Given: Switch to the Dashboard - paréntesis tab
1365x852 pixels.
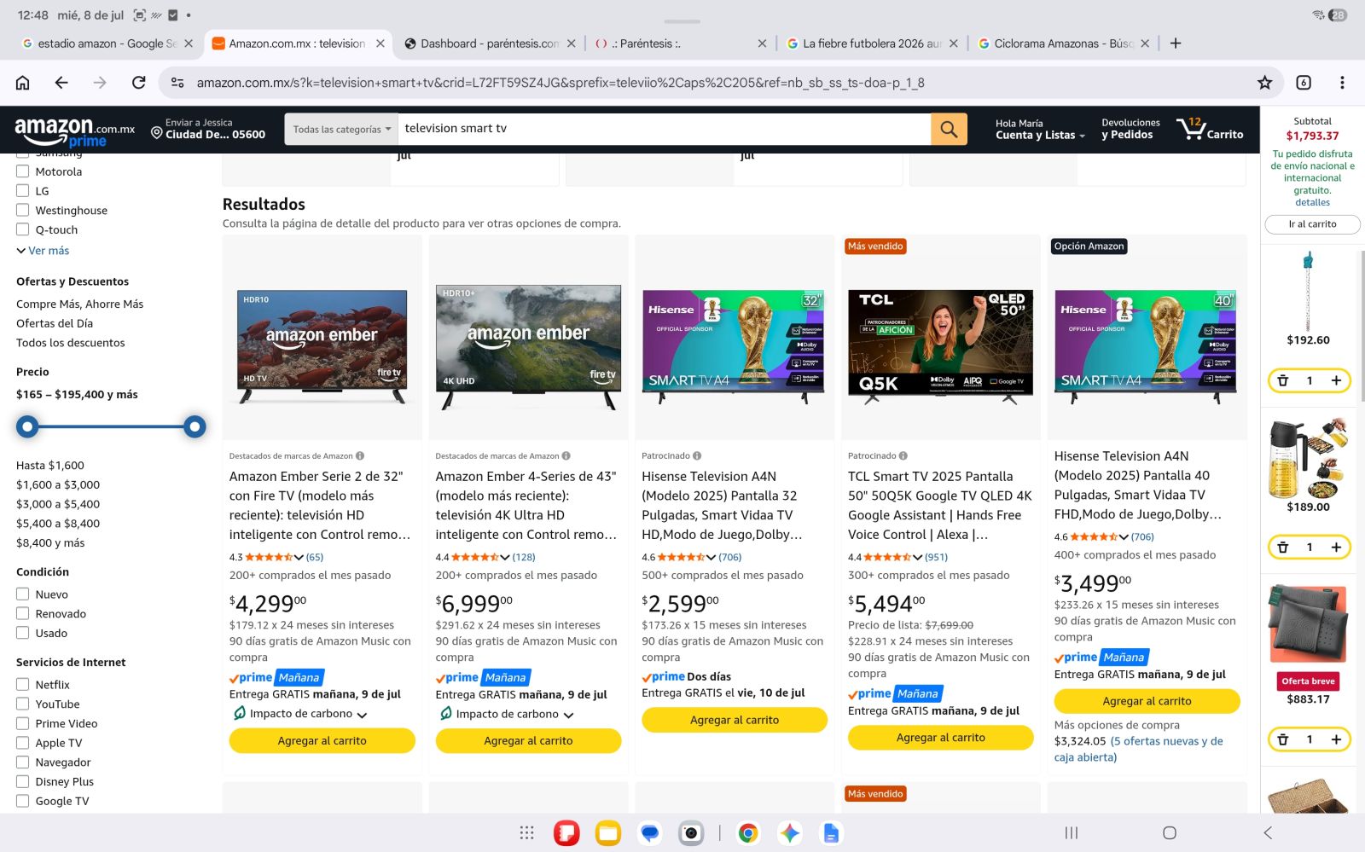Looking at the screenshot, I should (489, 43).
